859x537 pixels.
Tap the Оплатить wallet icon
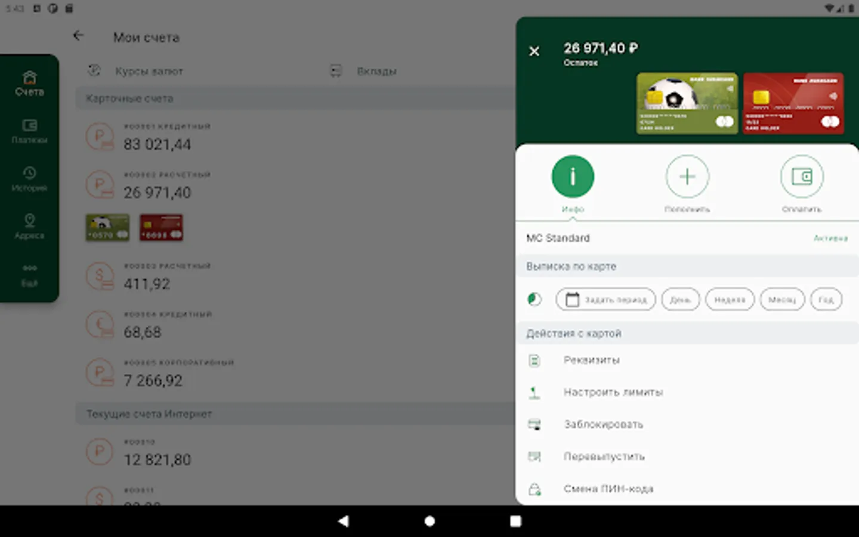pos(802,176)
